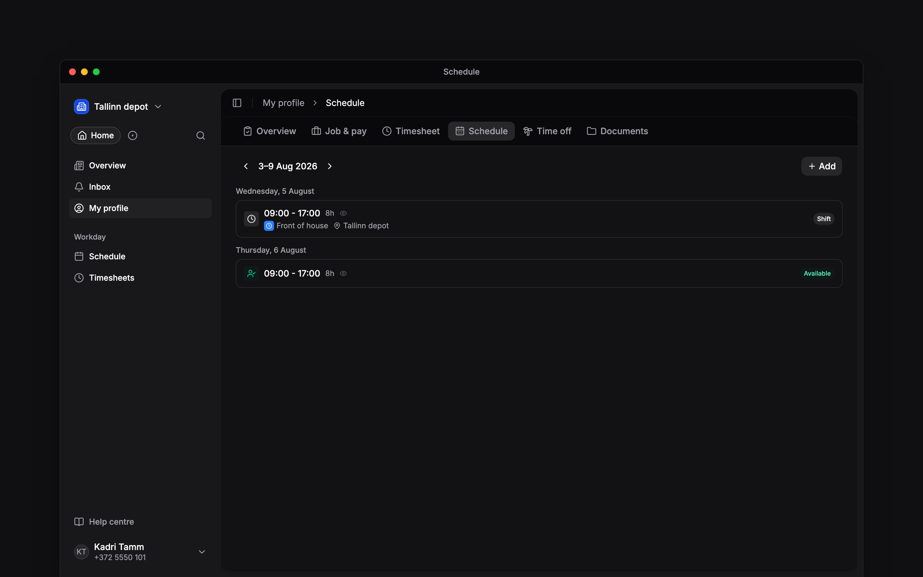
Task: Click the location pin icon by Tallinn depot
Action: click(337, 226)
